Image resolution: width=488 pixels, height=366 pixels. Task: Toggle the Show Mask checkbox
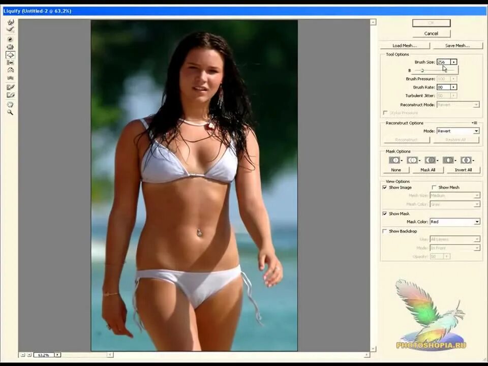[x=385, y=213]
